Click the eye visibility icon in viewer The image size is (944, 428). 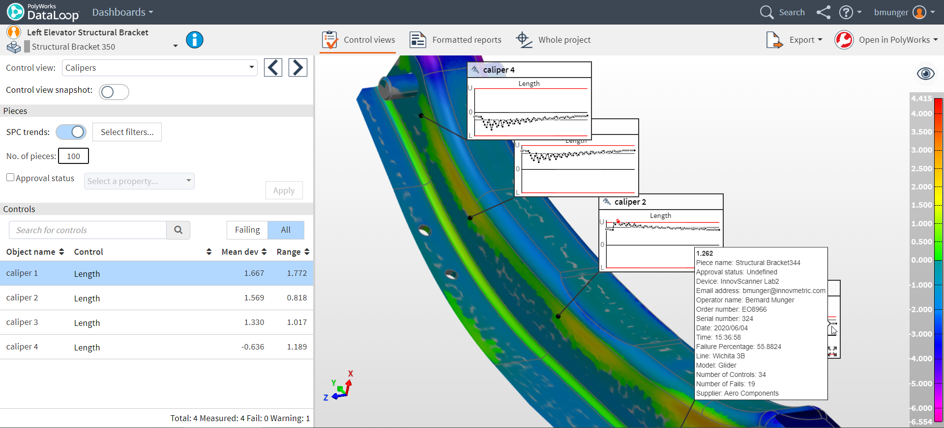(926, 74)
